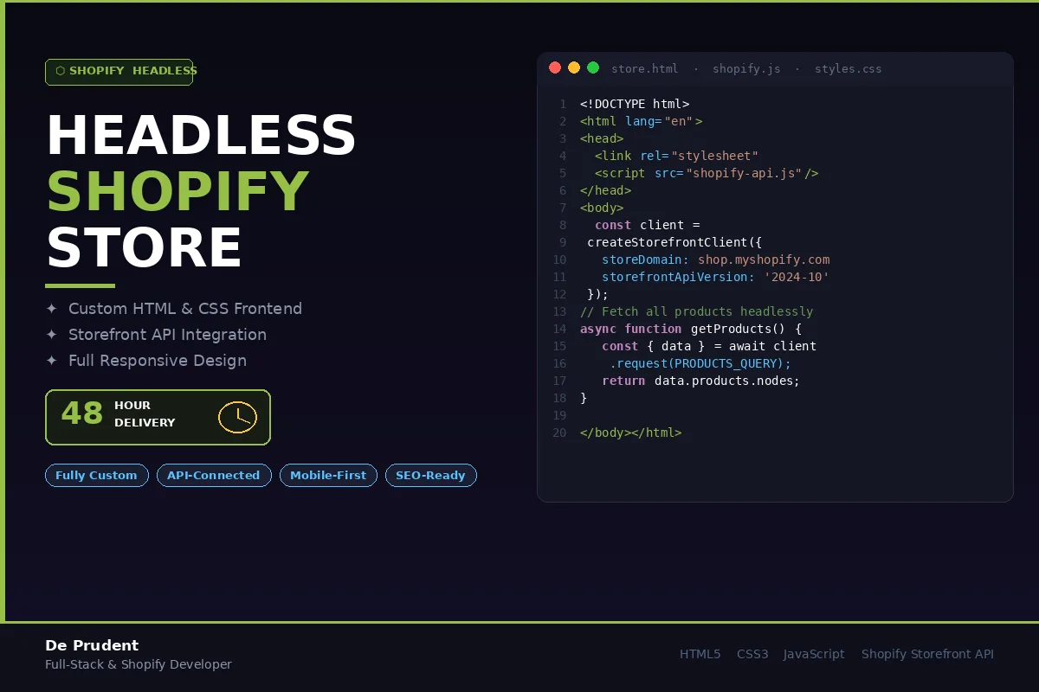Click the green SHOPIFY headline word

[x=177, y=192]
